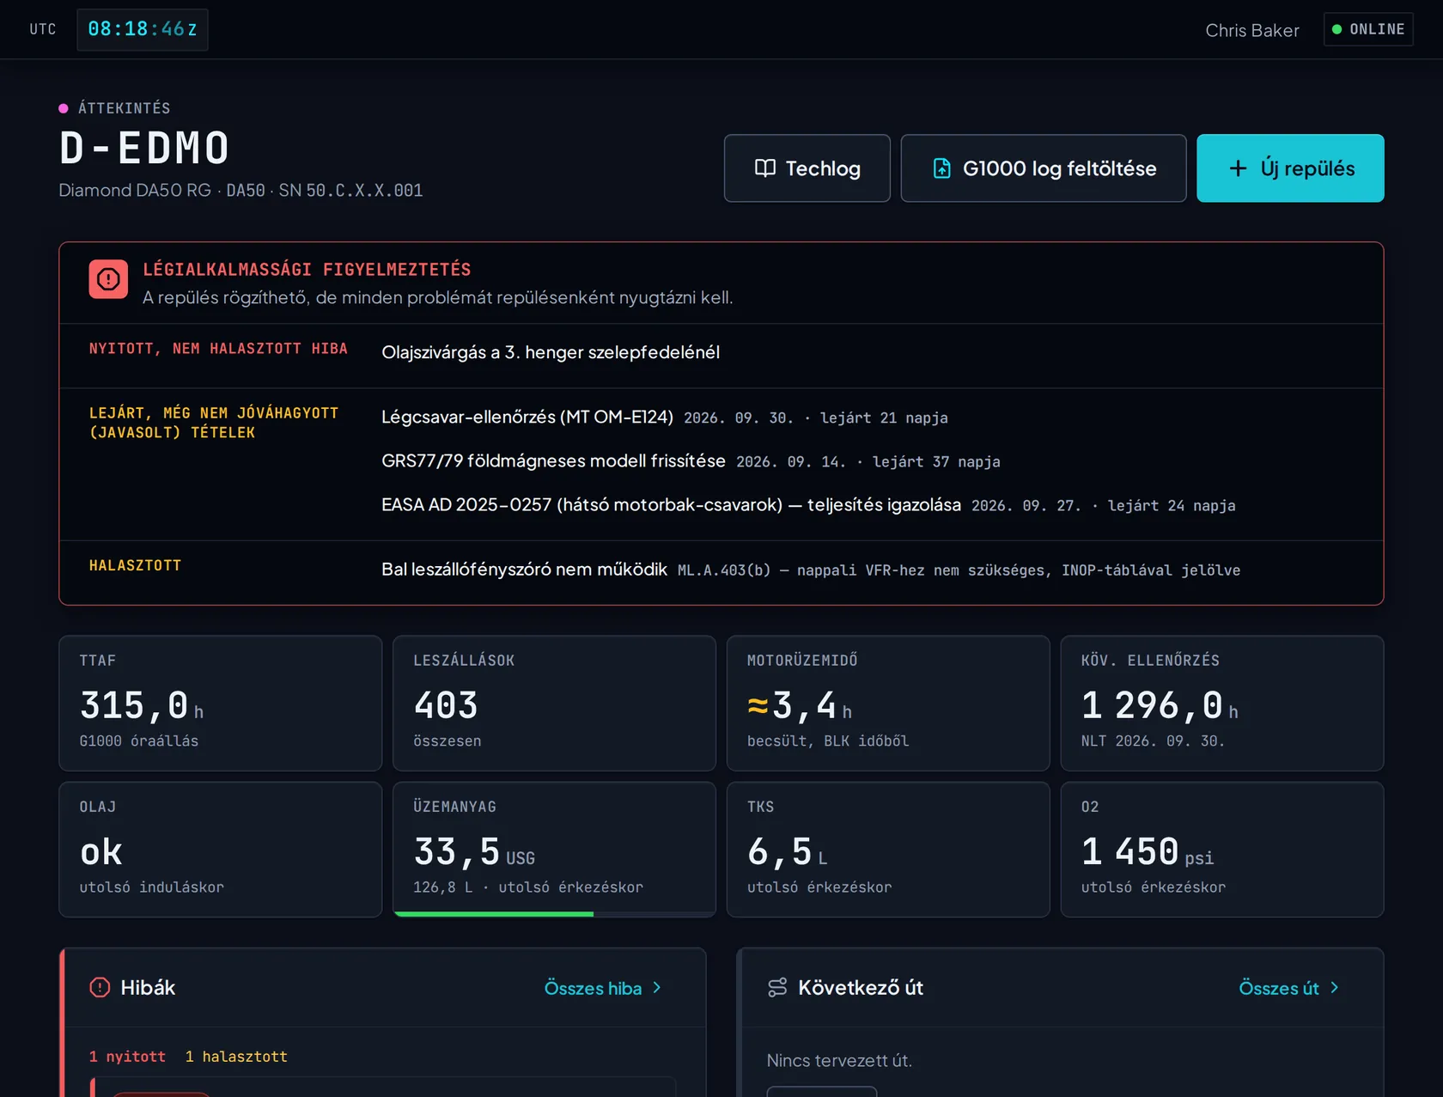Click the UTC clock display
This screenshot has height=1097, width=1443.
(143, 29)
